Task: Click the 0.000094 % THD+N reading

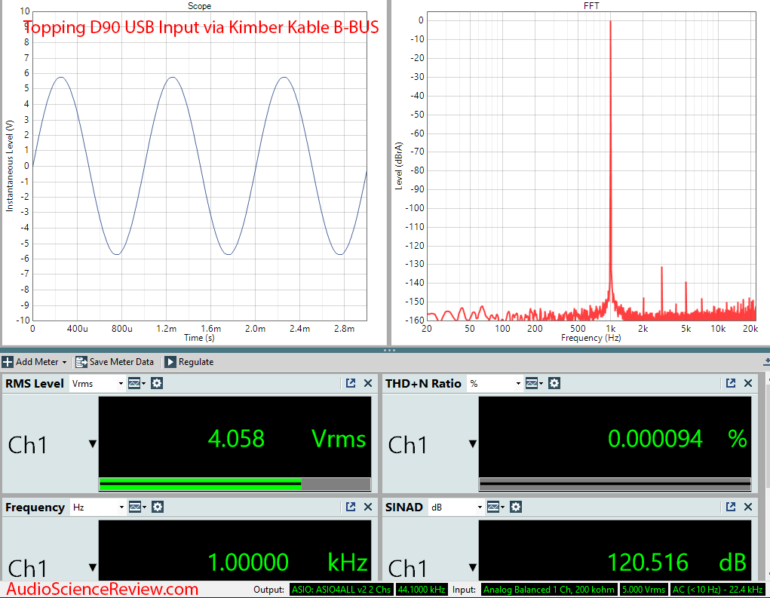Action: click(677, 438)
